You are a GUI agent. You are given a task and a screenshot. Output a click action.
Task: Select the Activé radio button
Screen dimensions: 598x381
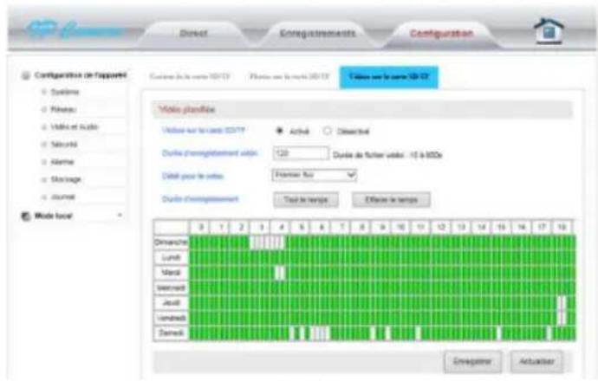279,131
